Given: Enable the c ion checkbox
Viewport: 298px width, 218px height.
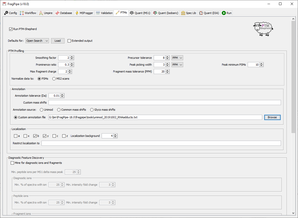Looking at the screenshot, I should coord(54,136).
